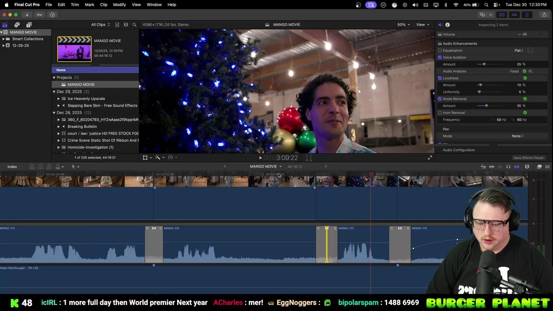Open the viewer View dropdown
This screenshot has height=311, width=553.
[422, 25]
